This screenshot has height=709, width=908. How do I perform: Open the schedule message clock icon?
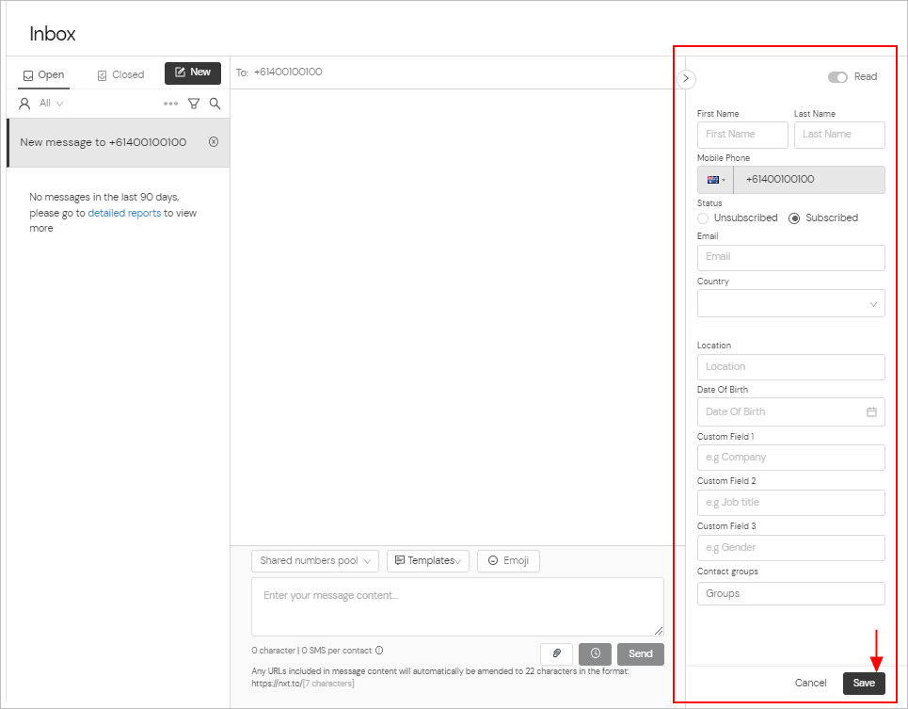tap(595, 653)
